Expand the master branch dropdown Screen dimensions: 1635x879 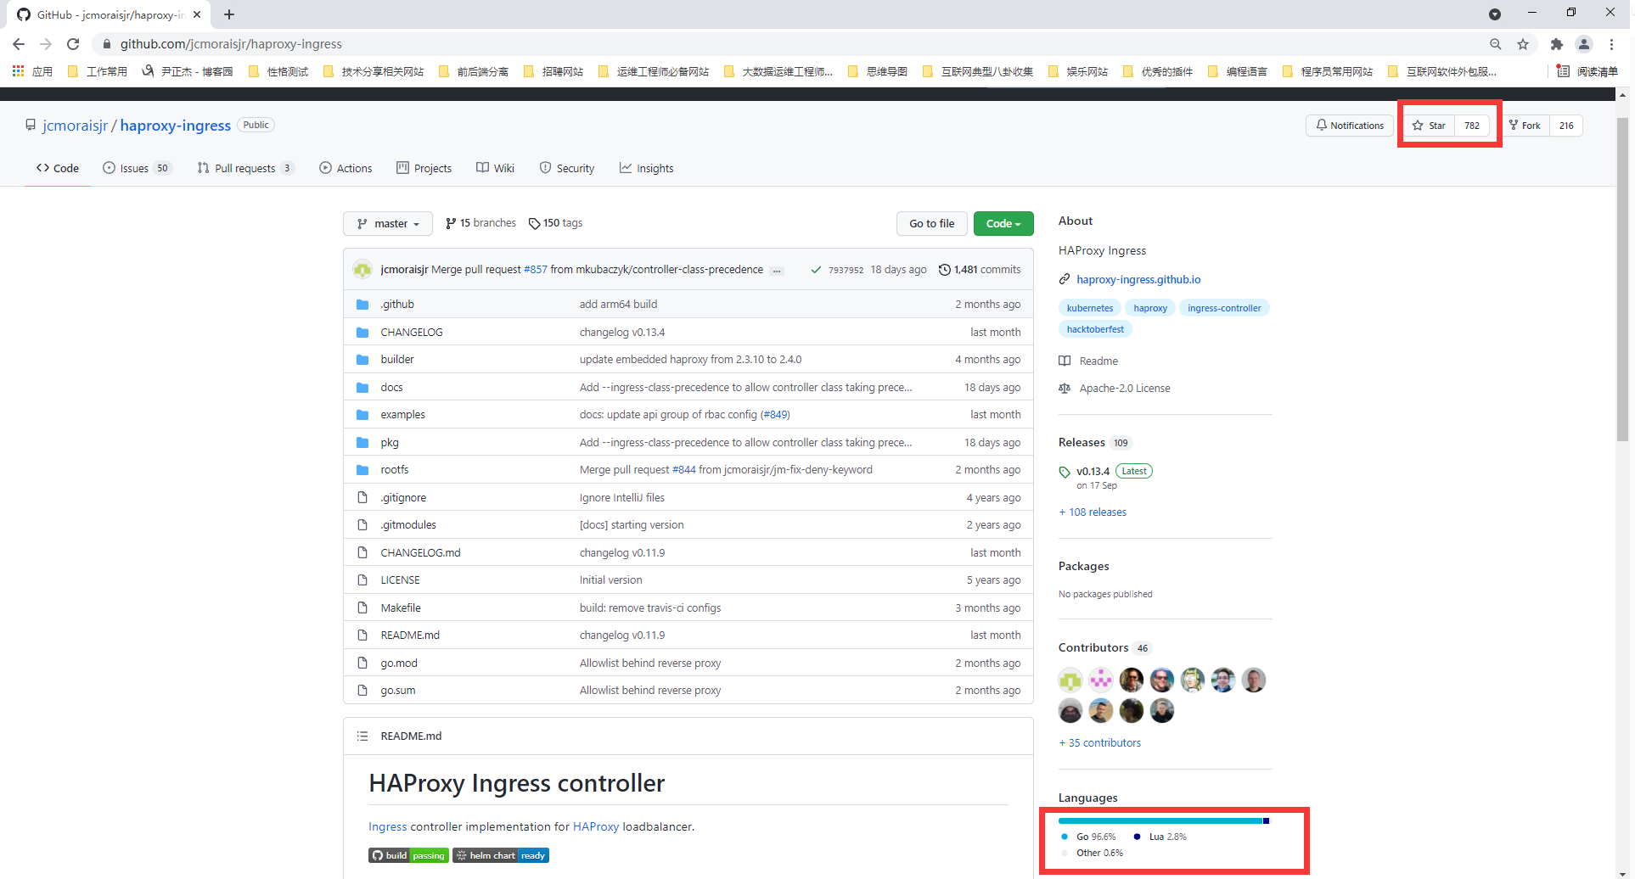coord(388,224)
